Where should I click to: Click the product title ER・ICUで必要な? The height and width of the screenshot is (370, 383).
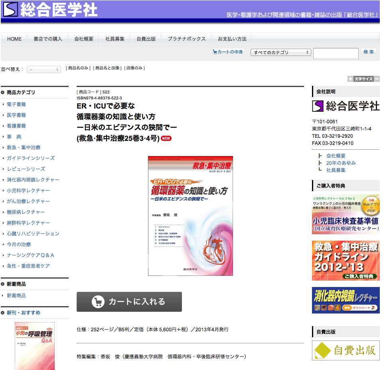click(x=105, y=106)
